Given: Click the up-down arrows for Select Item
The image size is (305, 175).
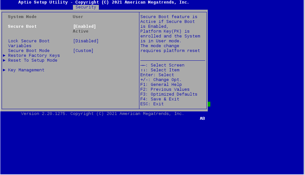Looking at the screenshot, I should point(144,70).
